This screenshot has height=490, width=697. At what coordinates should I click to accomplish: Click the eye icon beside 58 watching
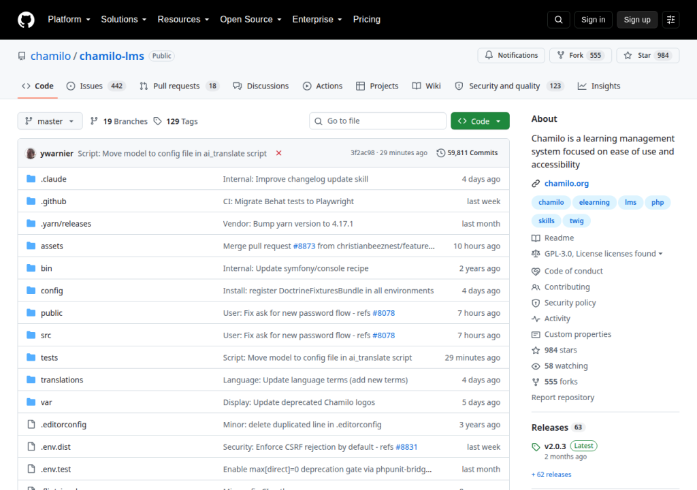pos(536,366)
